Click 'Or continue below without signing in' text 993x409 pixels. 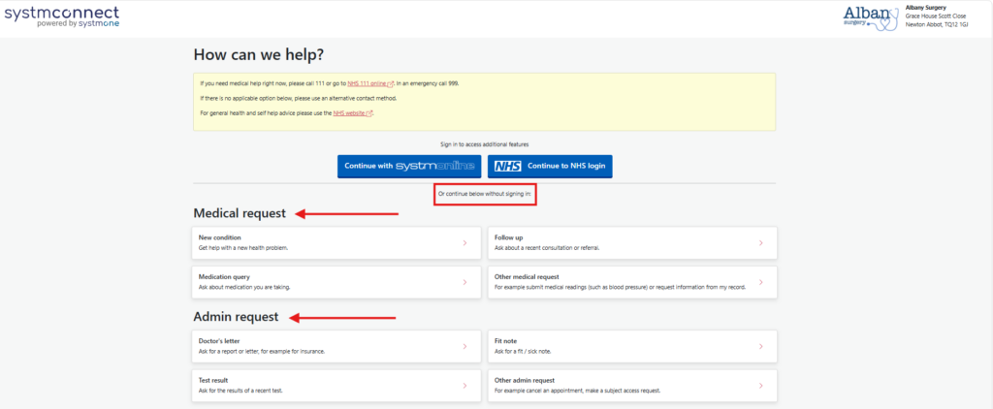click(485, 193)
